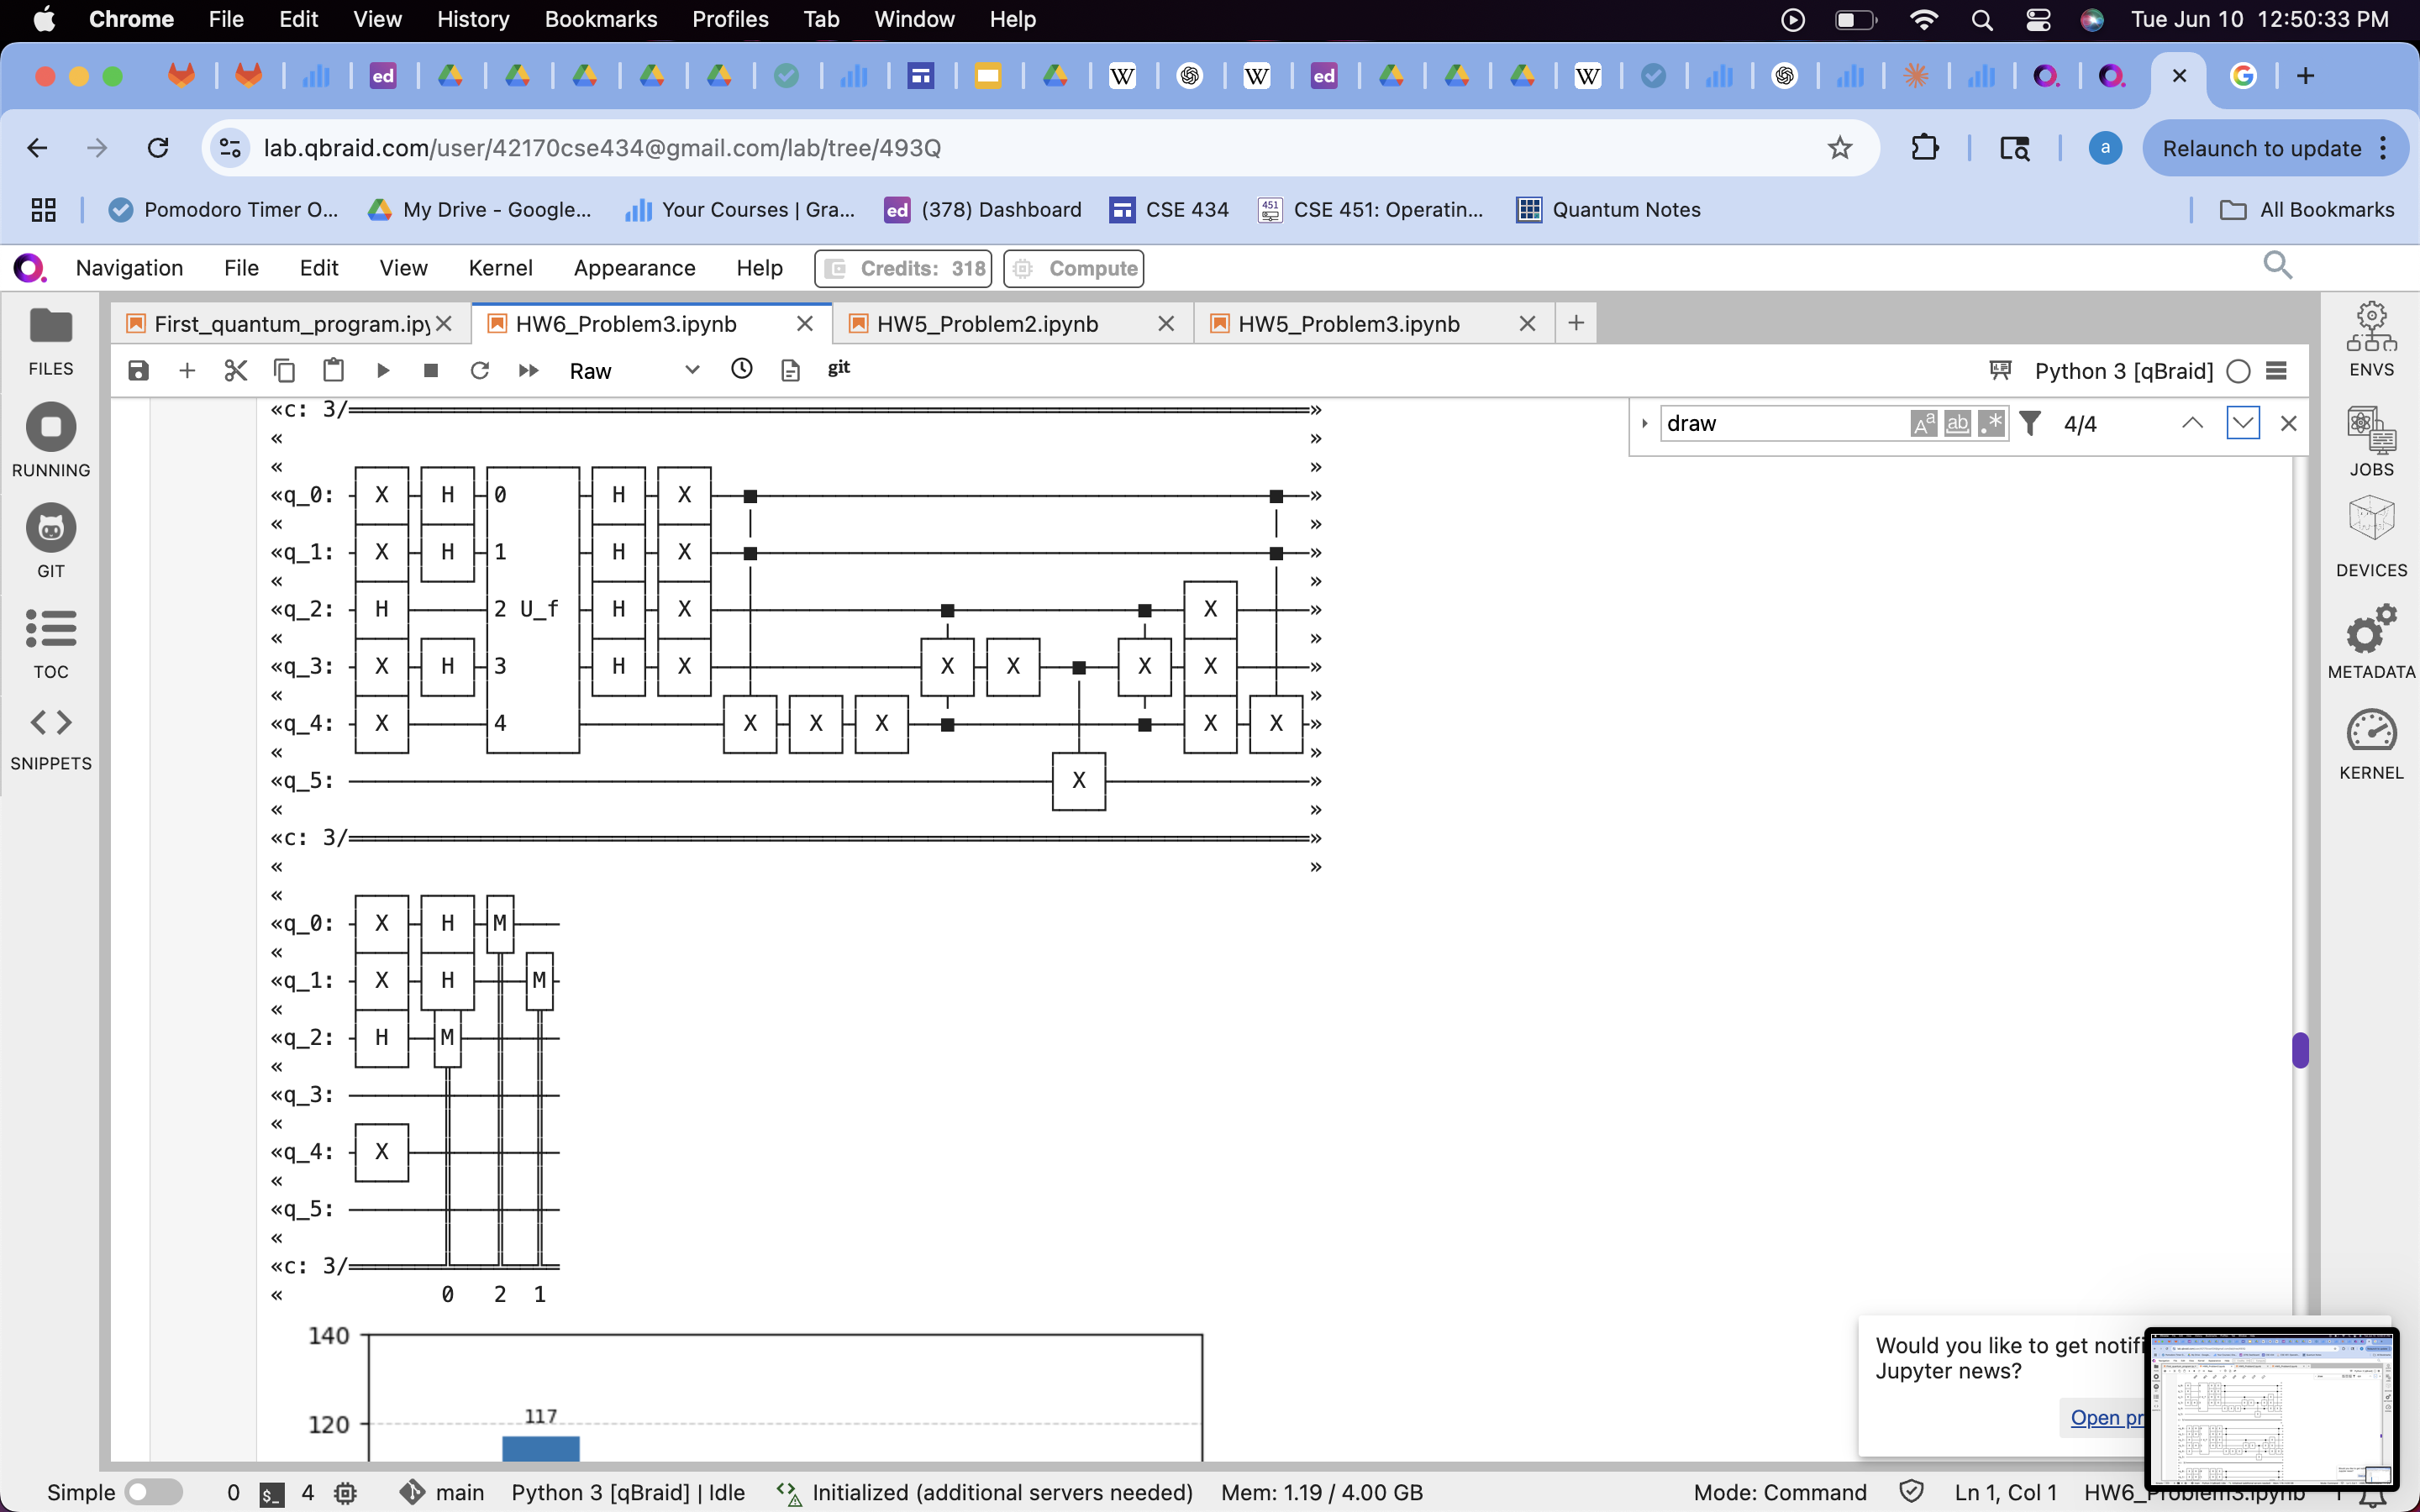The image size is (2420, 1512).
Task: Click the Compute button
Action: click(1073, 268)
